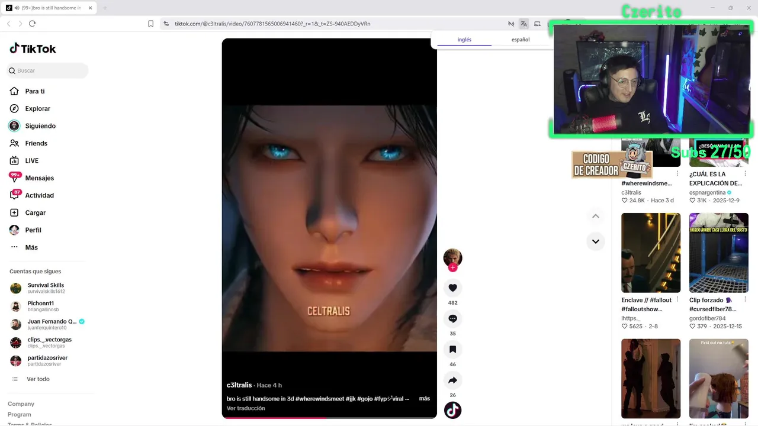Select the TikTok browser tab
The image size is (758, 426).
pos(47,8)
